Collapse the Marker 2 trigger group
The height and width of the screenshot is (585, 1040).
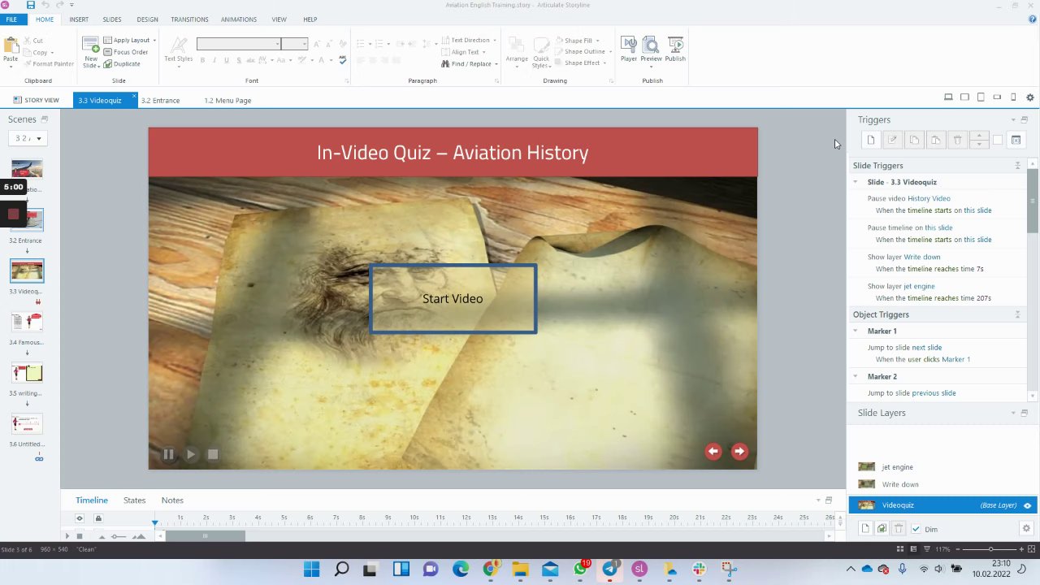point(855,376)
